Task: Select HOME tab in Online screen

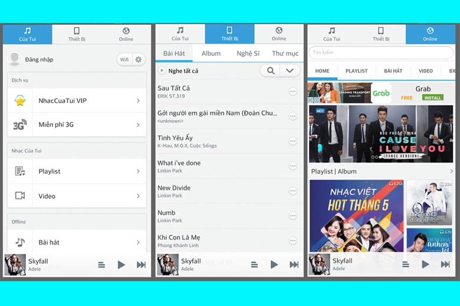Action: (322, 71)
